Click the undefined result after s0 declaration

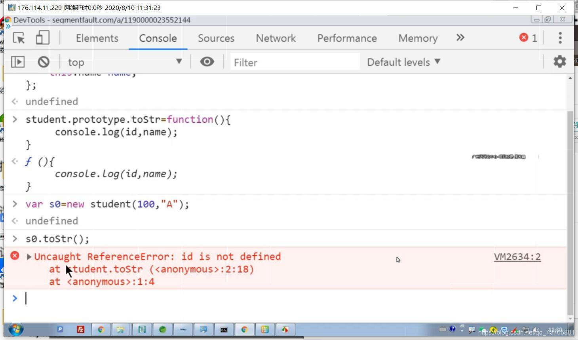51,221
